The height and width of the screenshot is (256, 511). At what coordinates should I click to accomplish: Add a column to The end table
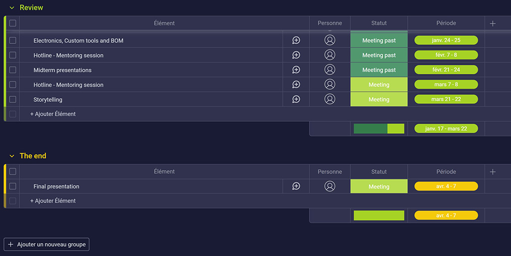point(493,172)
